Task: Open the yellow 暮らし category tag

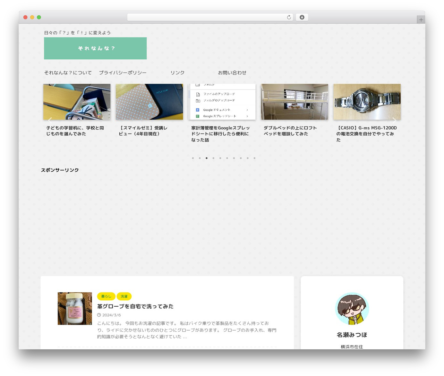Action: [106, 297]
